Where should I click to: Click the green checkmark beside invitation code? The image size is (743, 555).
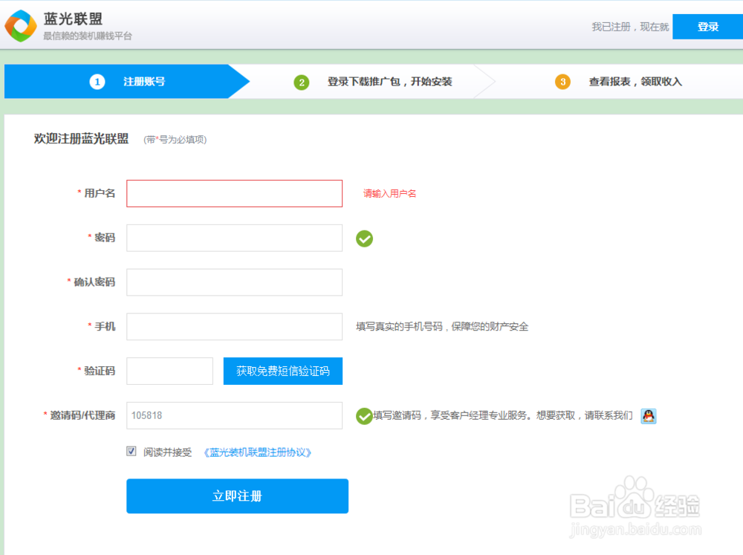364,416
